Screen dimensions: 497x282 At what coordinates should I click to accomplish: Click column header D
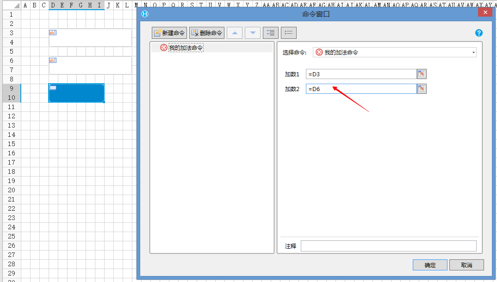[x=53, y=5]
